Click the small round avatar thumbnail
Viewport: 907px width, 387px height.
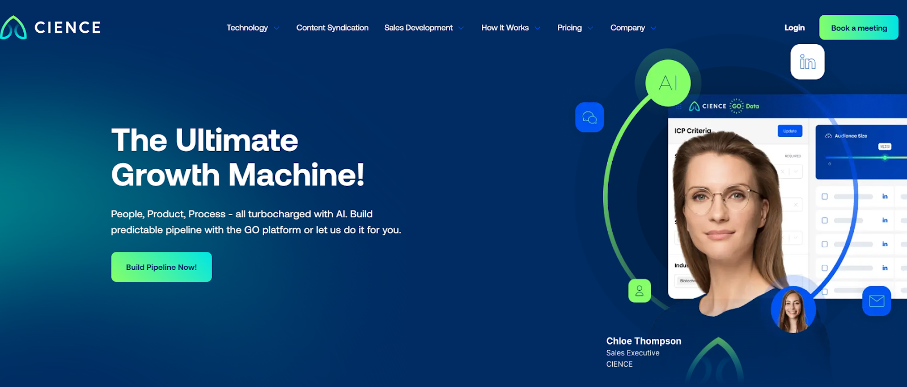[793, 310]
